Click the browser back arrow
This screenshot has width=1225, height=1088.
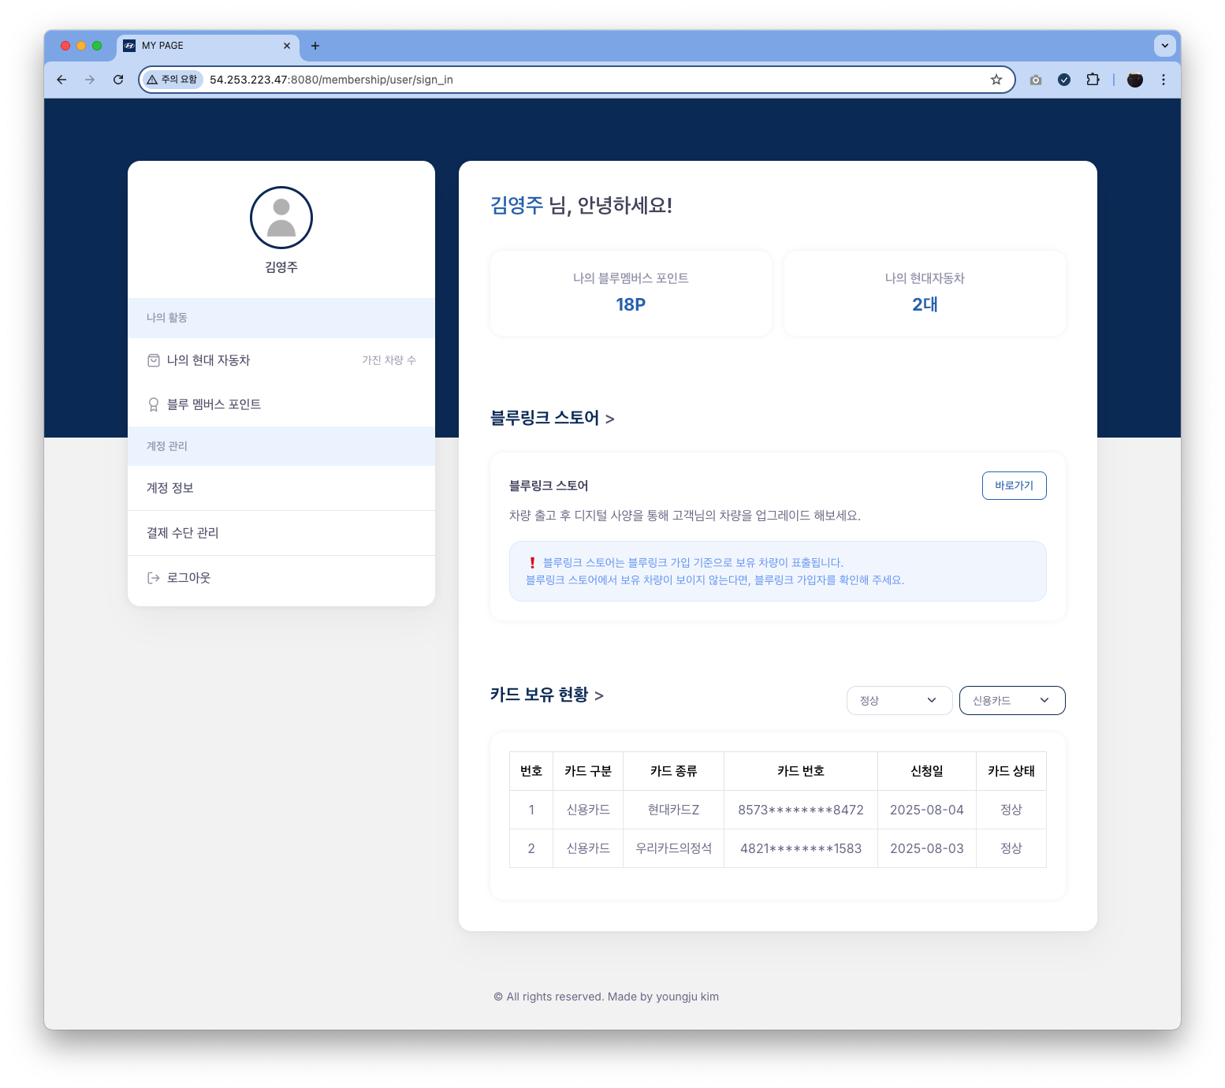[x=61, y=80]
